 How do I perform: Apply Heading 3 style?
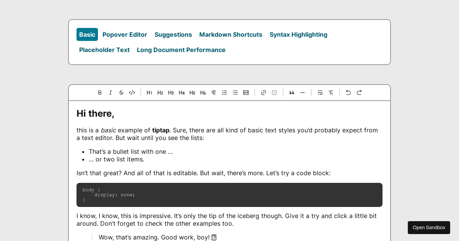pyautogui.click(x=171, y=93)
